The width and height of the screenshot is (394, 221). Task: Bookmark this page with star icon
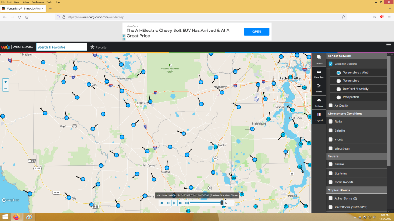(343, 17)
